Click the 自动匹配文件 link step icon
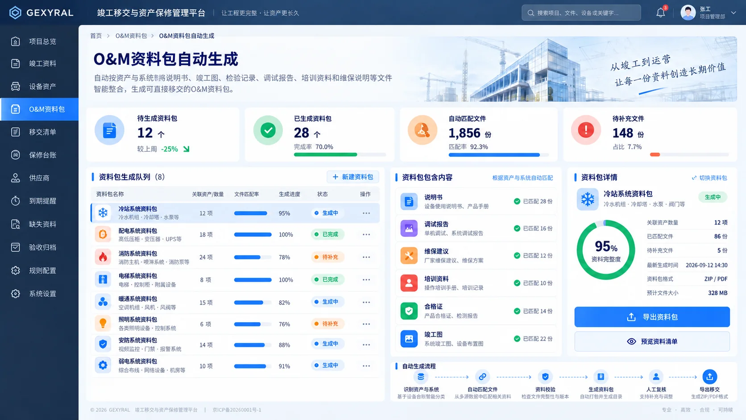Viewport: 746px width, 420px height. pyautogui.click(x=482, y=377)
